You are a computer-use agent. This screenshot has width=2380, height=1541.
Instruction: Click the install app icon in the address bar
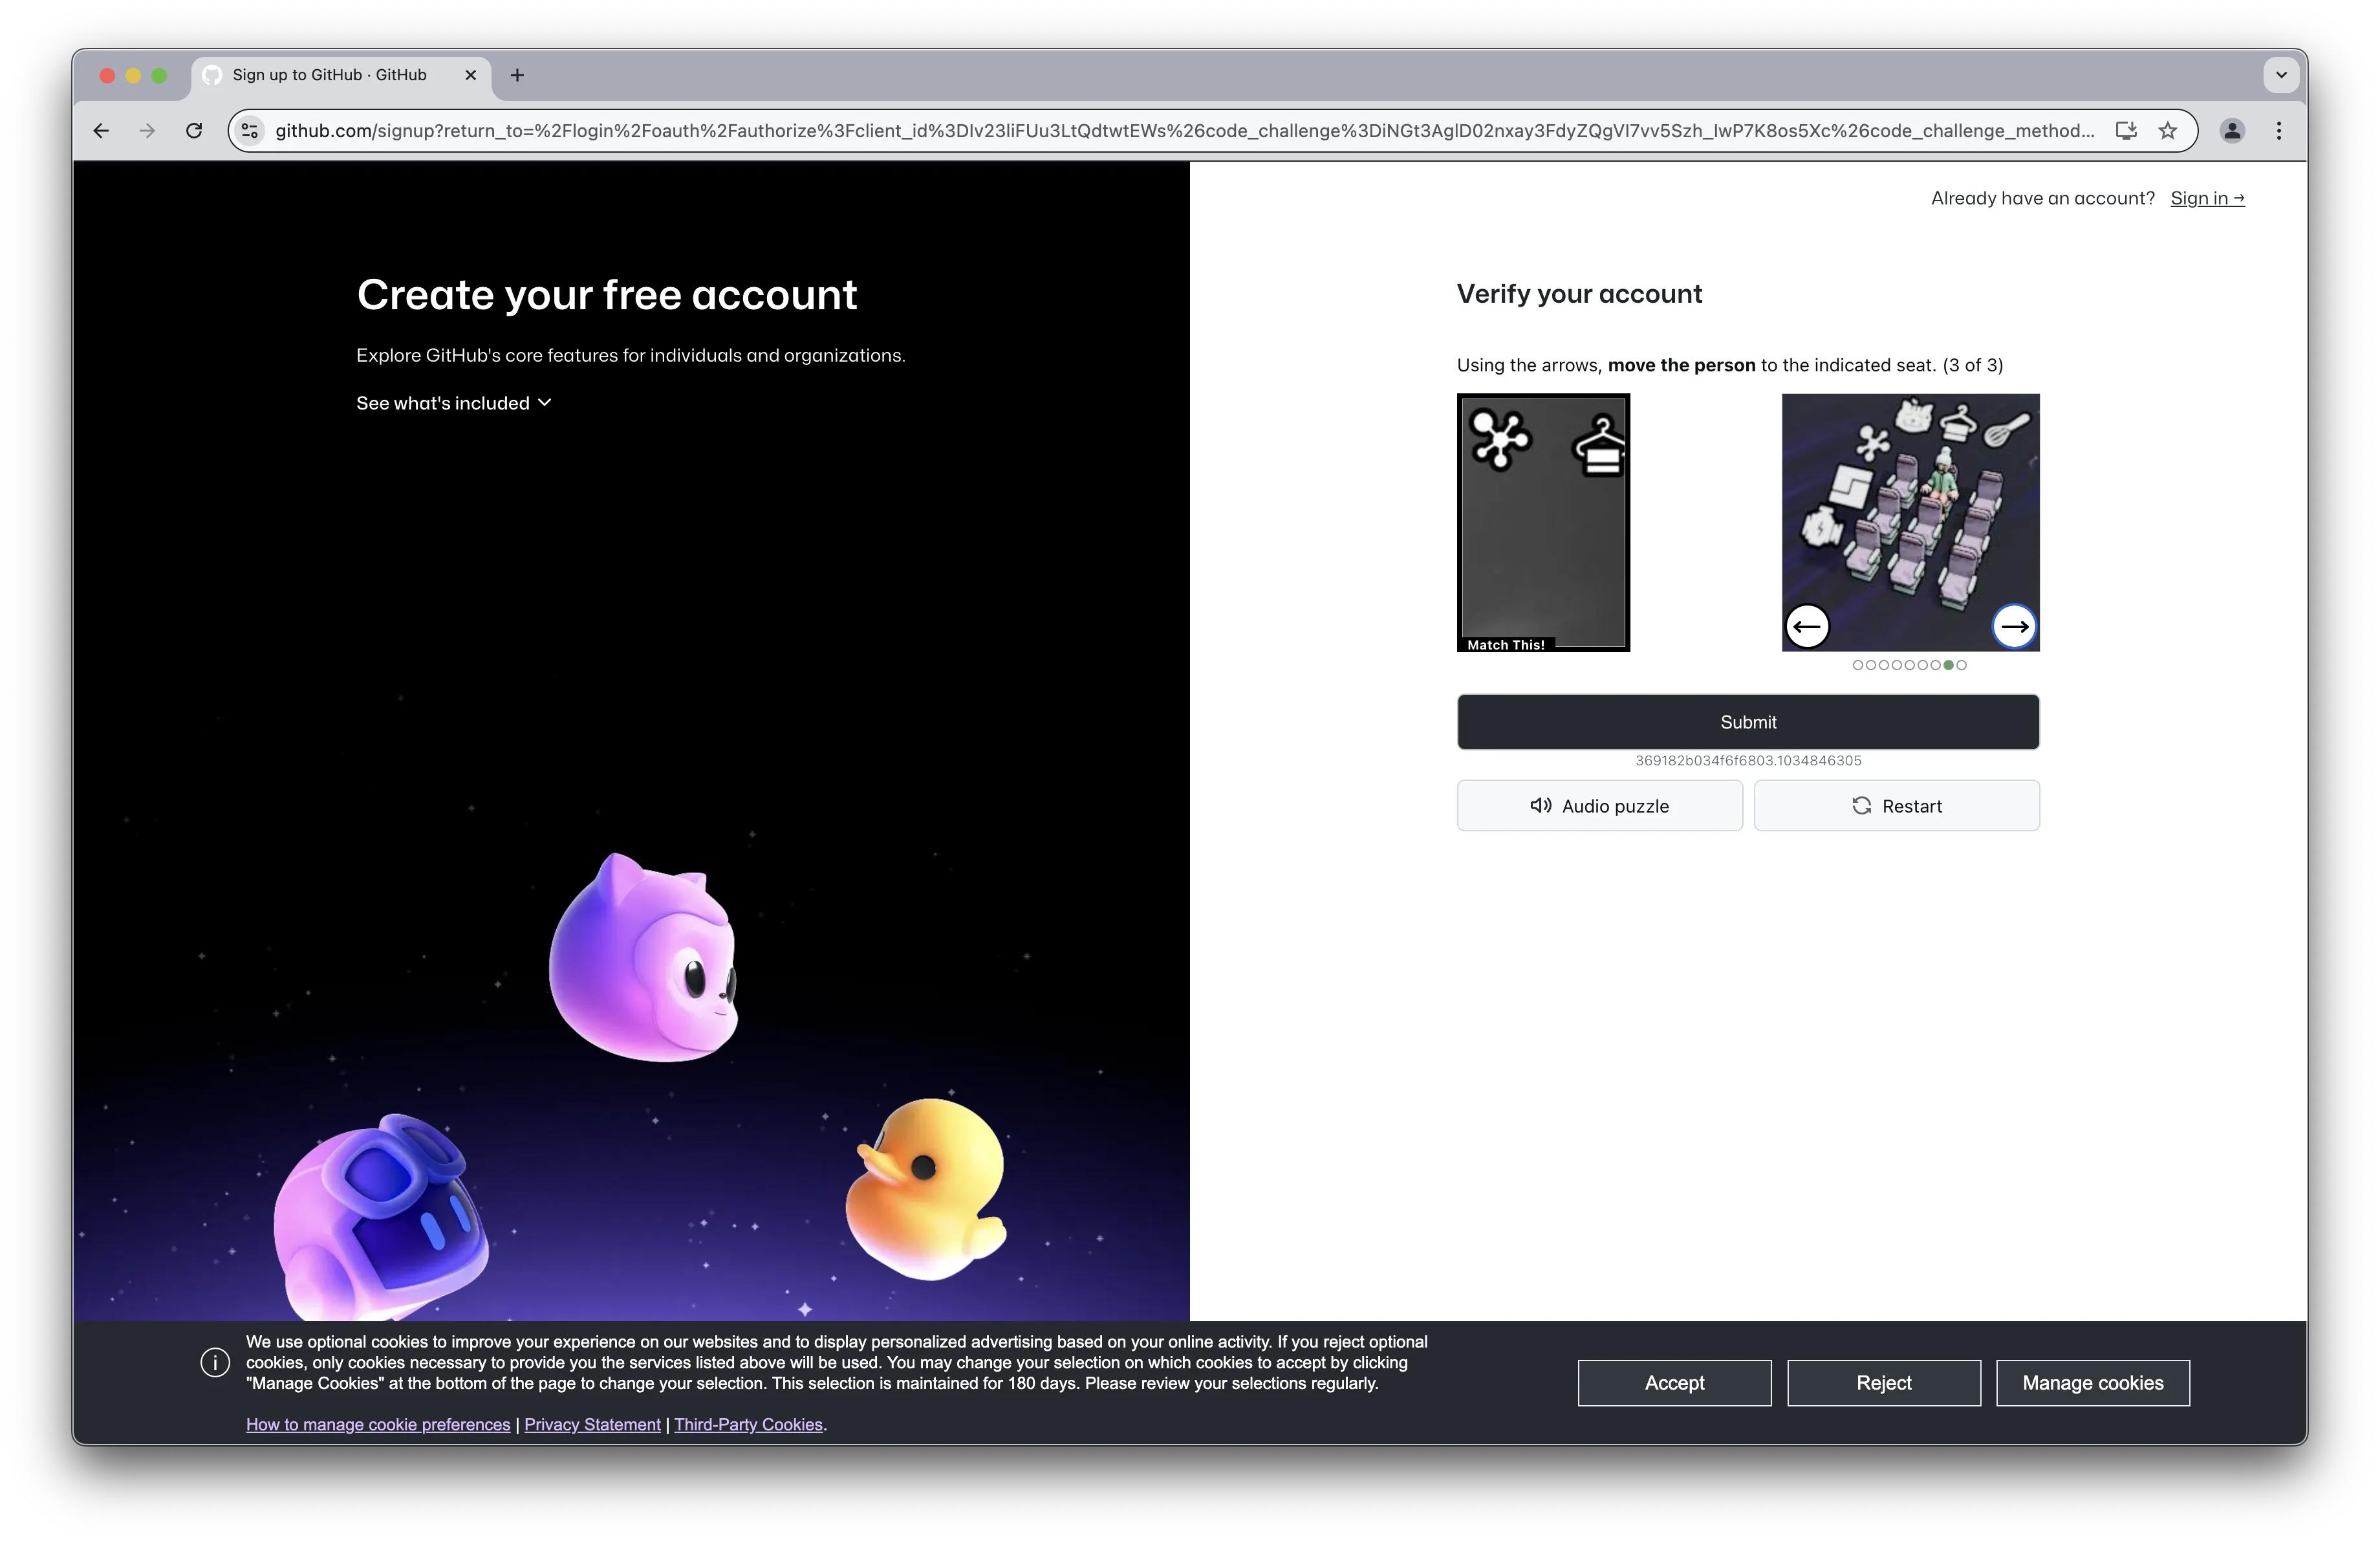point(2126,131)
